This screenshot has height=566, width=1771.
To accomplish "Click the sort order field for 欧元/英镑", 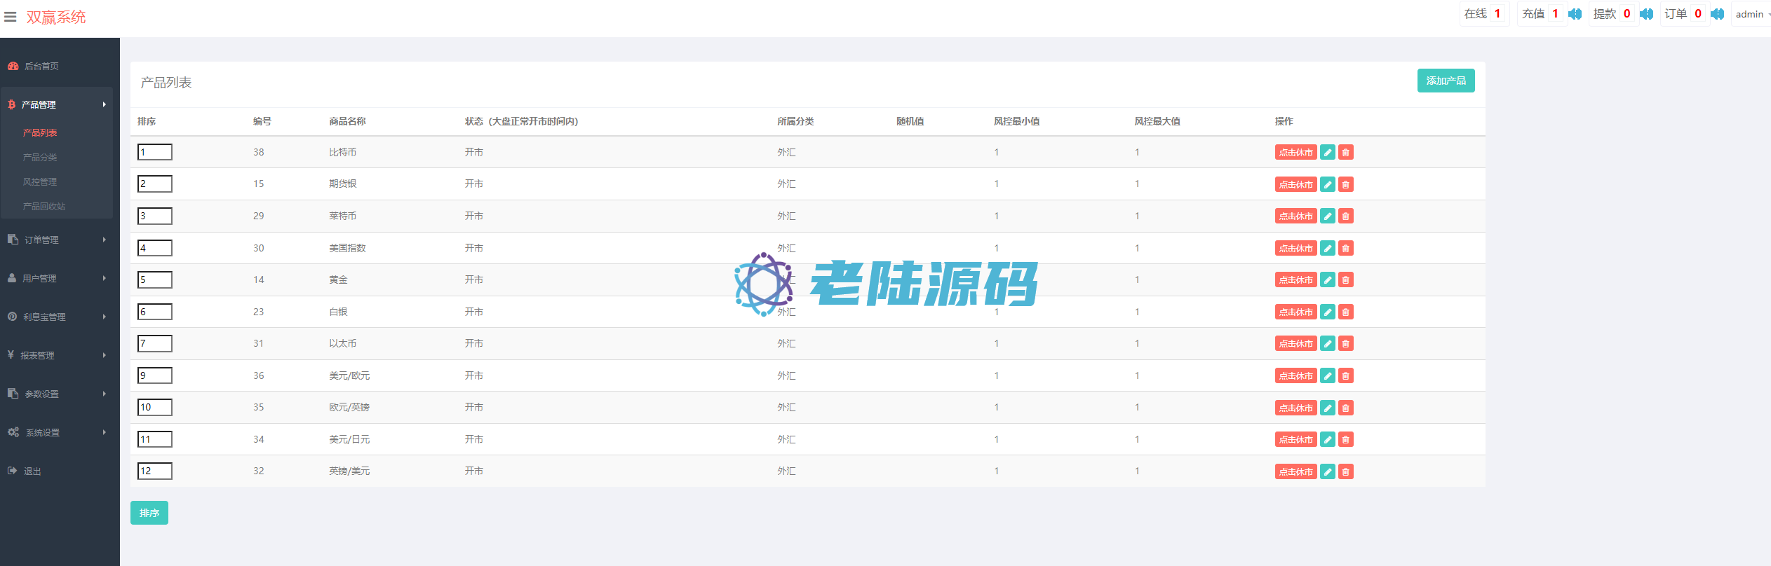I will point(155,408).
